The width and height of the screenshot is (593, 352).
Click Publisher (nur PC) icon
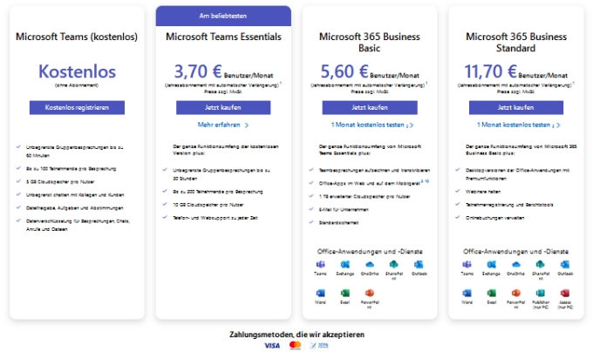click(541, 293)
